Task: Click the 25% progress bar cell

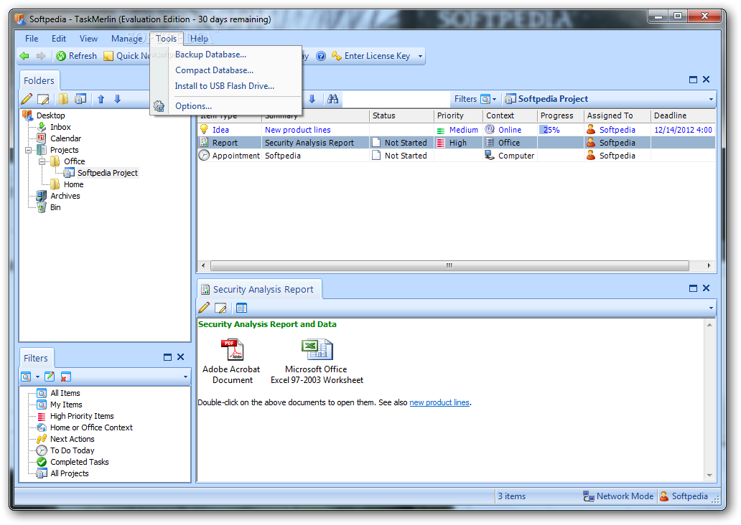Action: (560, 130)
